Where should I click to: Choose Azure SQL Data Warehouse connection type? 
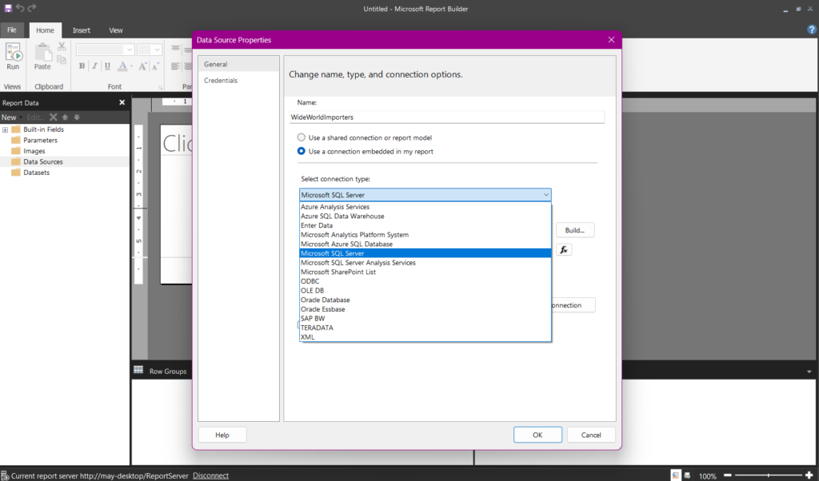(x=425, y=216)
